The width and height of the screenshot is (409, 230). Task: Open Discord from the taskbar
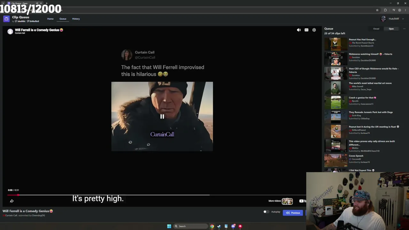click(233, 226)
